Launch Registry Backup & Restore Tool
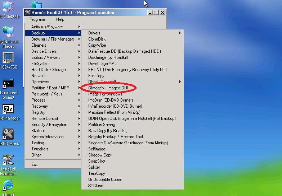This screenshot has width=282, height=196. click(x=133, y=137)
